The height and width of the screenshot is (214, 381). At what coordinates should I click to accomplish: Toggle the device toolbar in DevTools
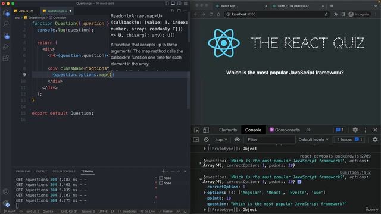click(206, 130)
